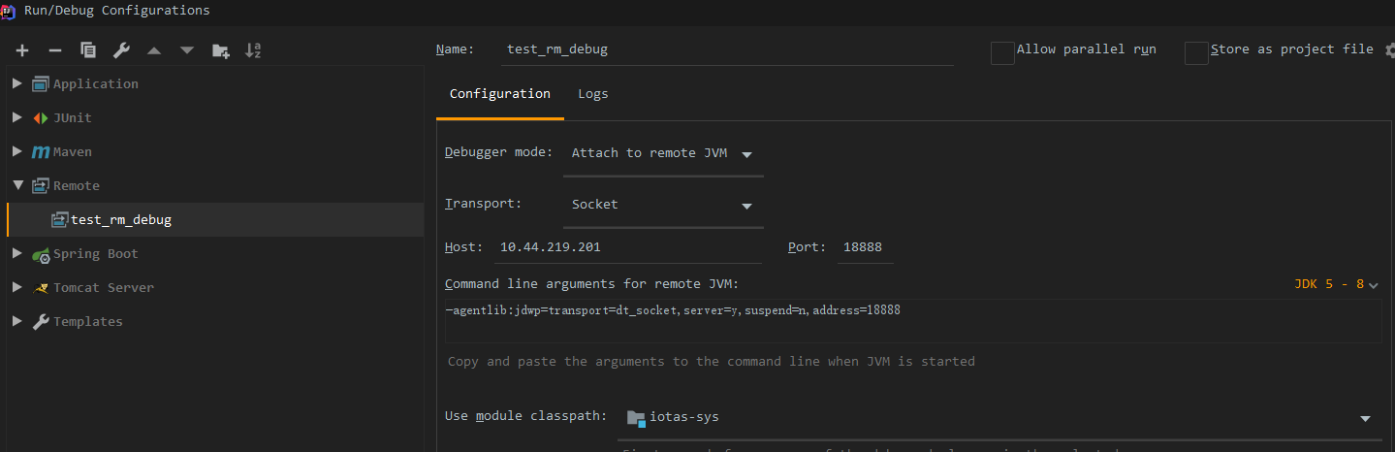Select the Configuration tab

500,94
